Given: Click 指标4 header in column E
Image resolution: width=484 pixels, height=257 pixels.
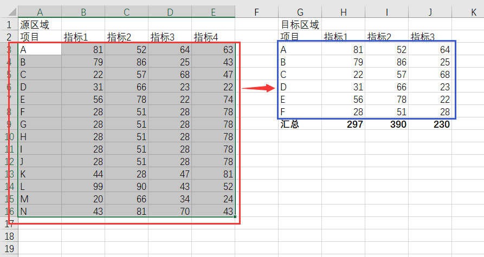Looking at the screenshot, I should point(214,37).
